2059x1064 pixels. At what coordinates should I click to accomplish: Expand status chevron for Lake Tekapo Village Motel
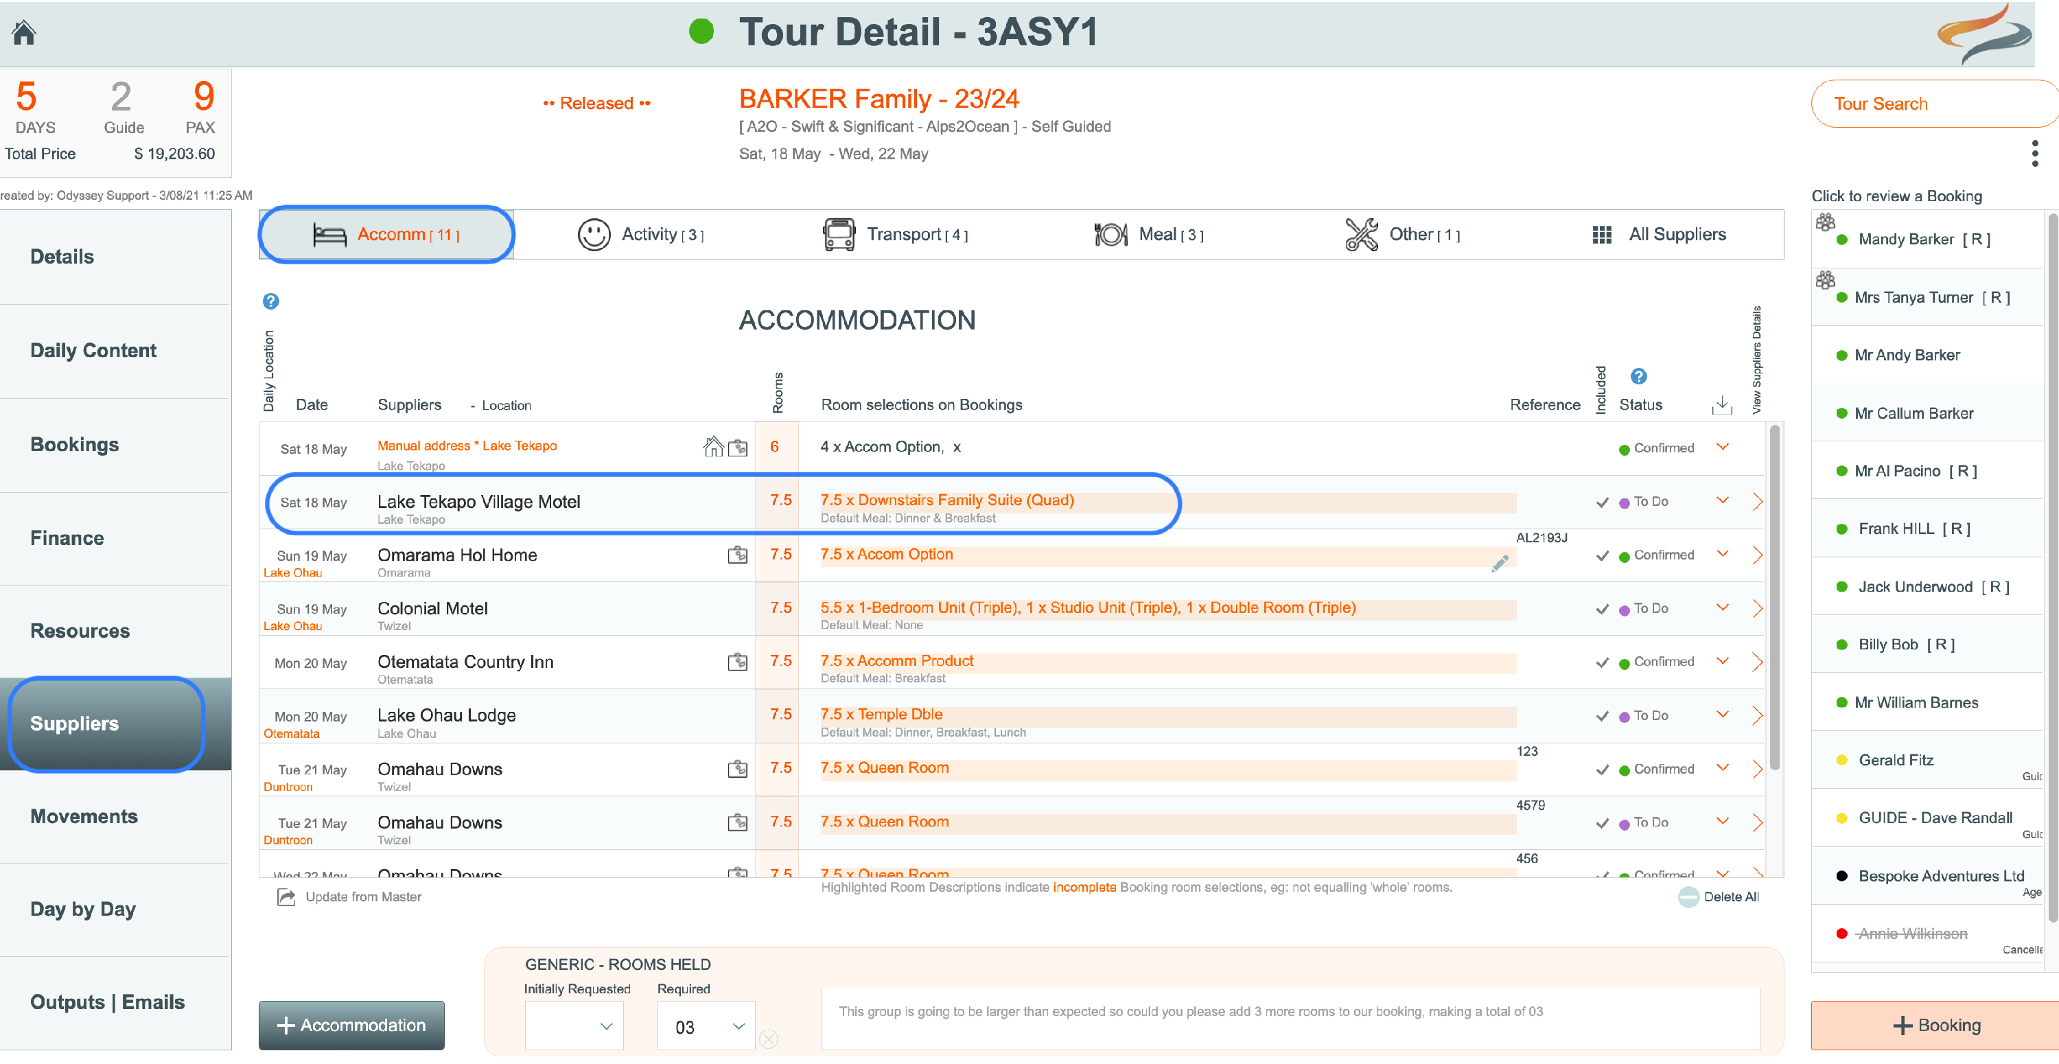(x=1723, y=501)
